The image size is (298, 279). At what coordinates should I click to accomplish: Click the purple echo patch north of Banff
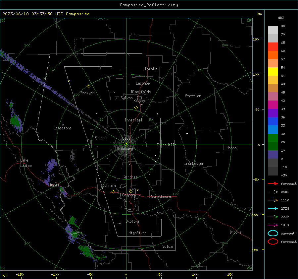(x=51, y=165)
